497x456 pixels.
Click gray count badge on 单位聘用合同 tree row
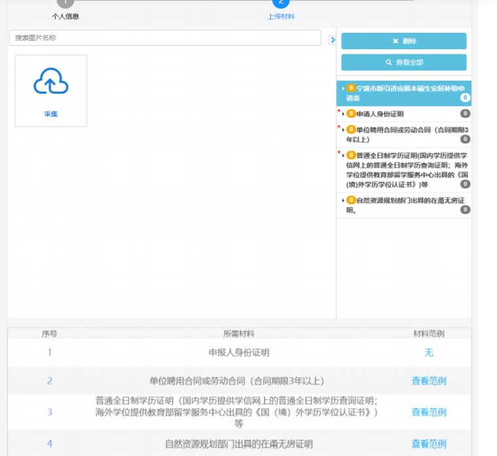pyautogui.click(x=465, y=139)
